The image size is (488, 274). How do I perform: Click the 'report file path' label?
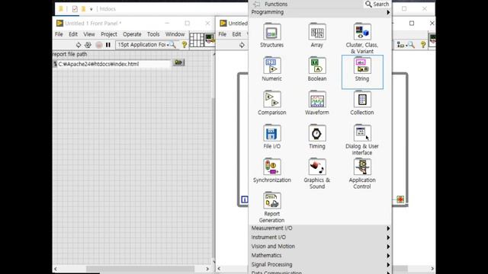click(x=69, y=54)
